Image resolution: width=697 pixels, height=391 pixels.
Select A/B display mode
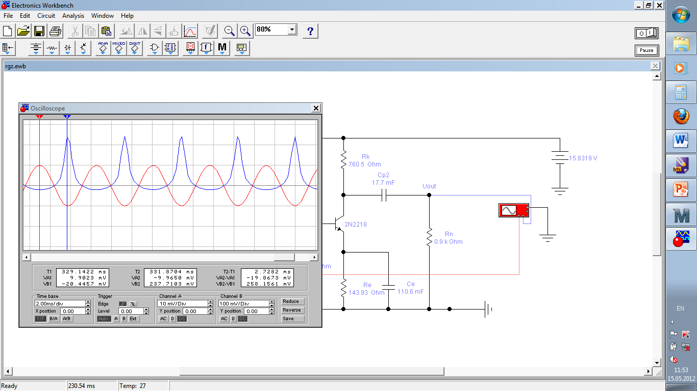67,319
